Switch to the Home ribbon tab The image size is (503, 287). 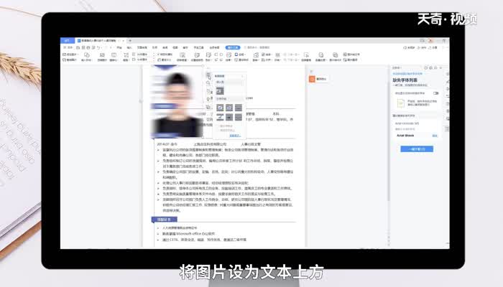(119, 47)
